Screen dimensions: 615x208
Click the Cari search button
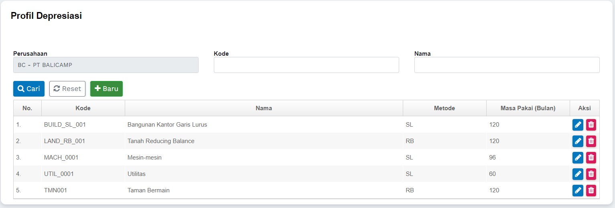pyautogui.click(x=29, y=89)
